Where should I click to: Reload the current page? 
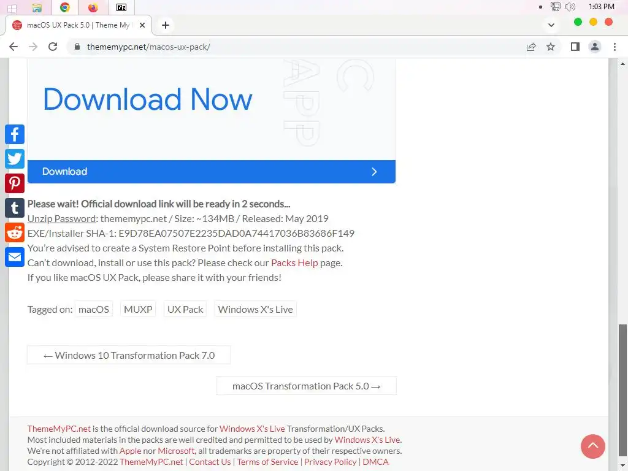click(53, 47)
